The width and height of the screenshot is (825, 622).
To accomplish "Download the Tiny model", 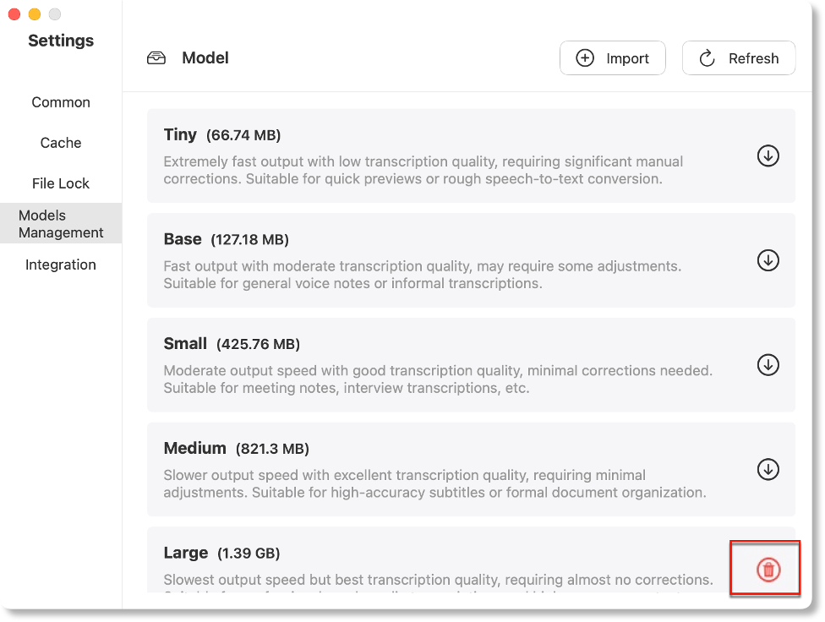I will tap(768, 155).
